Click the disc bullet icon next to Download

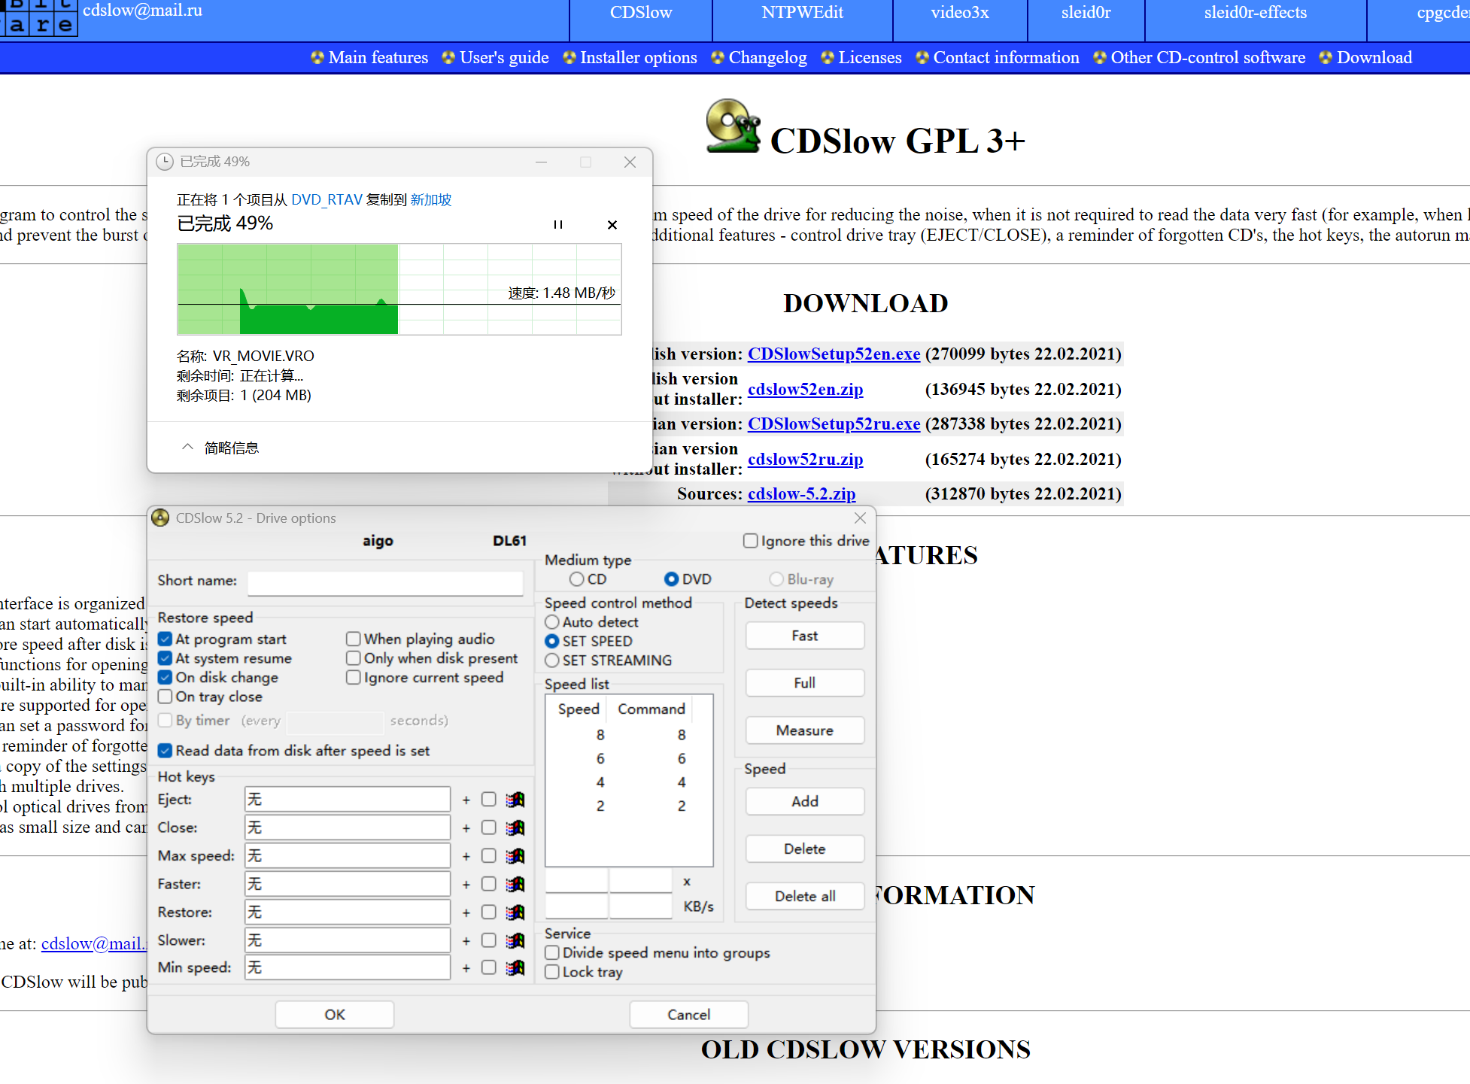pyautogui.click(x=1326, y=57)
